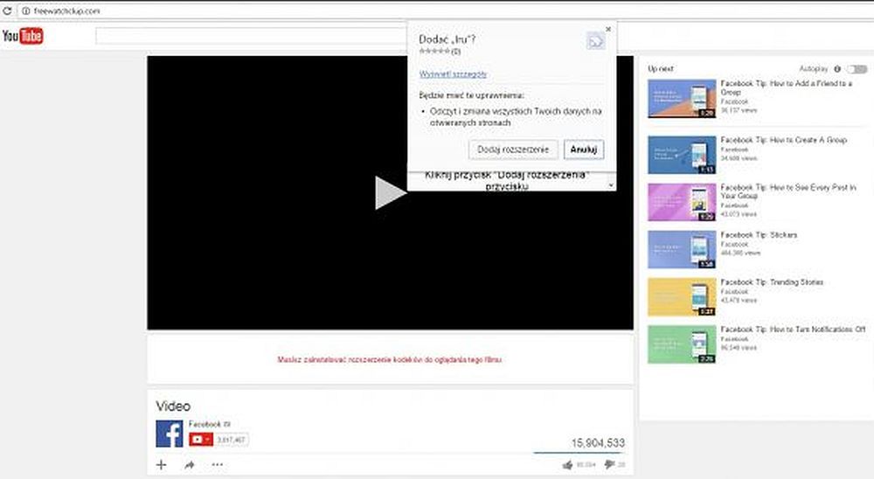
Task: Open Wyświetl szczegóły link
Action: 453,74
